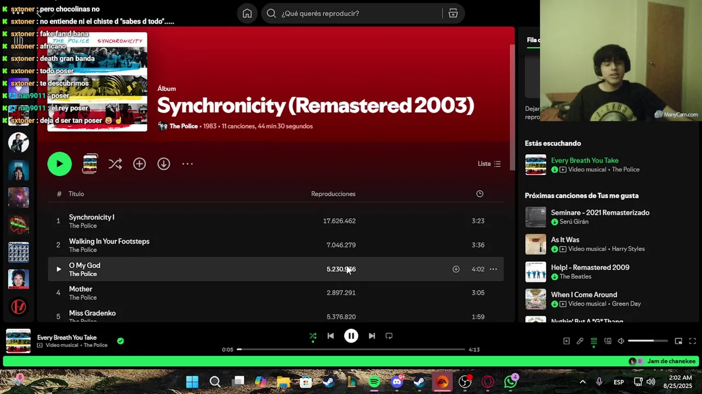Click the 'Título' column header
702x394 pixels.
click(x=76, y=194)
